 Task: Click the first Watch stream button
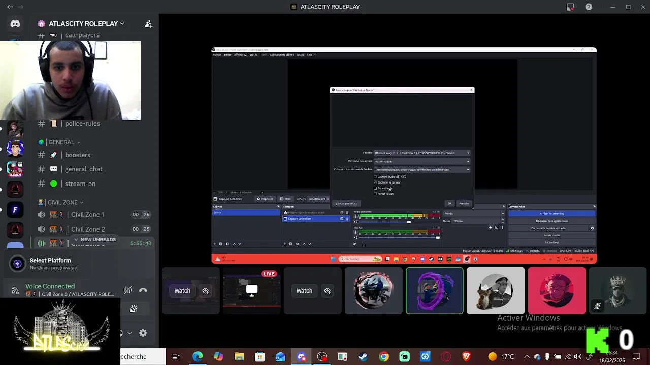(182, 290)
